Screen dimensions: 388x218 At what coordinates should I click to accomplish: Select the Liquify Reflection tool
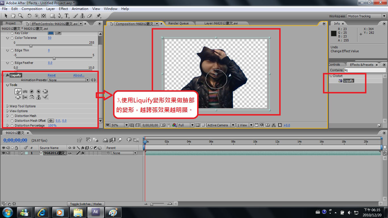32,97
